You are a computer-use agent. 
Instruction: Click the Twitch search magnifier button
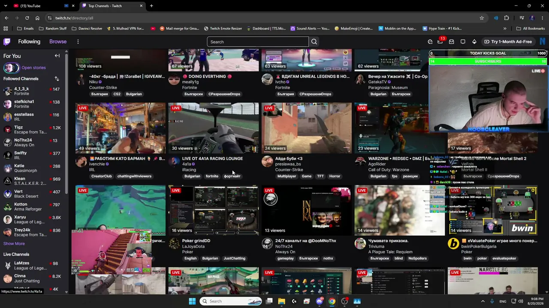314,41
